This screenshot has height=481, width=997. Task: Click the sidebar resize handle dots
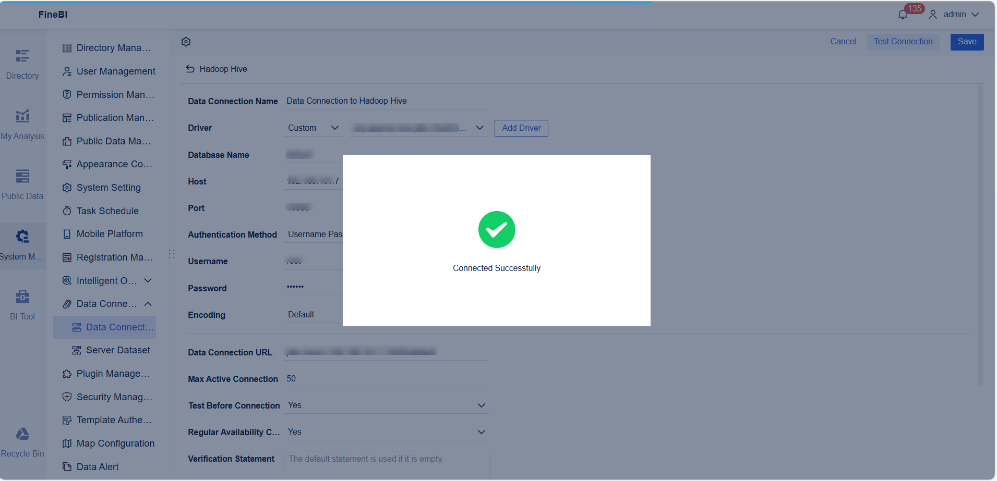coord(172,254)
